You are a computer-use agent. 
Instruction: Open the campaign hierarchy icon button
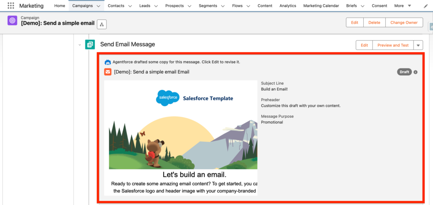[102, 24]
